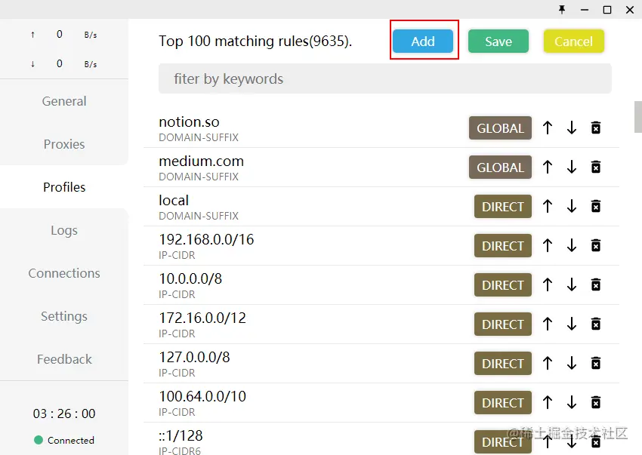Delete the local DOMAIN-SUFFIX rule
Screen dimensions: 642x455
pyautogui.click(x=596, y=206)
